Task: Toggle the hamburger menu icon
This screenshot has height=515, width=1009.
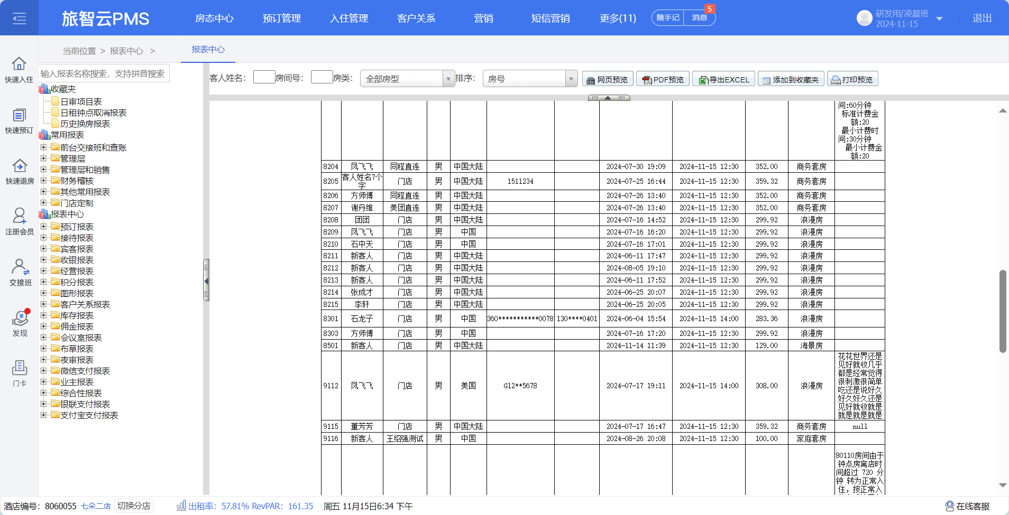Action: [19, 18]
